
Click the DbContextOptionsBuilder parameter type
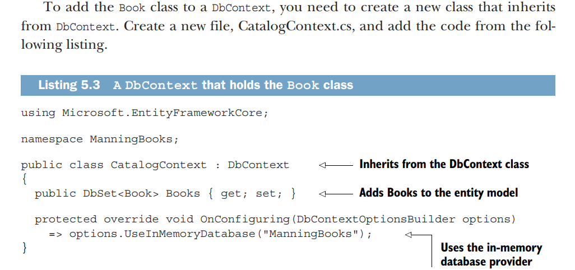click(x=376, y=219)
